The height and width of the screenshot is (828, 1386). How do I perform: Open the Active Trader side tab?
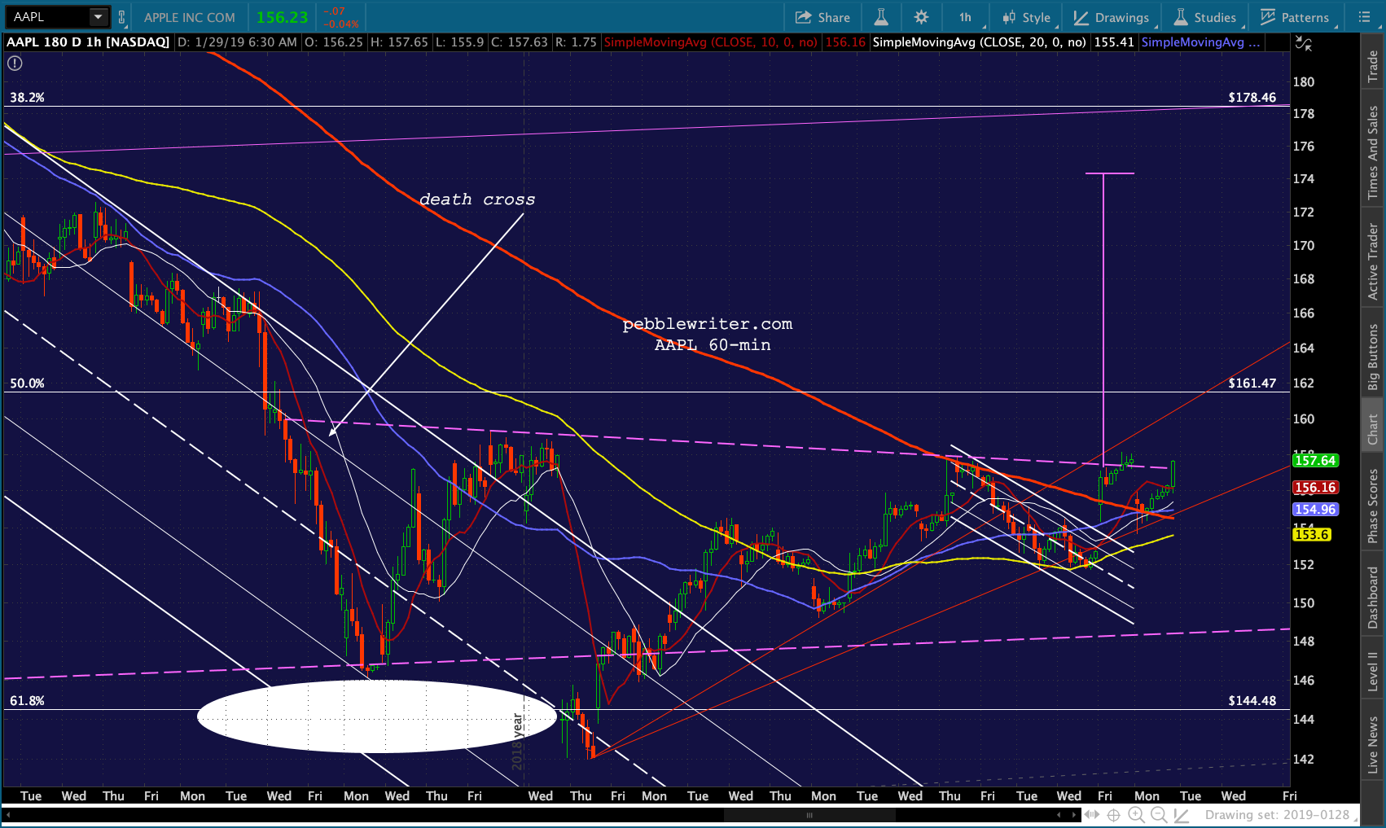point(1373,261)
